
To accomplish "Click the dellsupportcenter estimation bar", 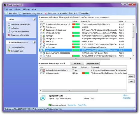I will pos(85,73).
